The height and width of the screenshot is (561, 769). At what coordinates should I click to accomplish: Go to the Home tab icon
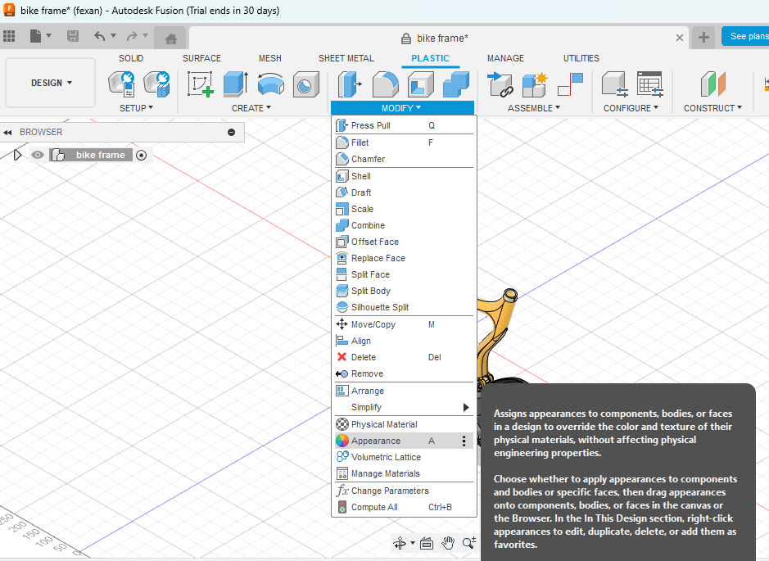[x=170, y=38]
